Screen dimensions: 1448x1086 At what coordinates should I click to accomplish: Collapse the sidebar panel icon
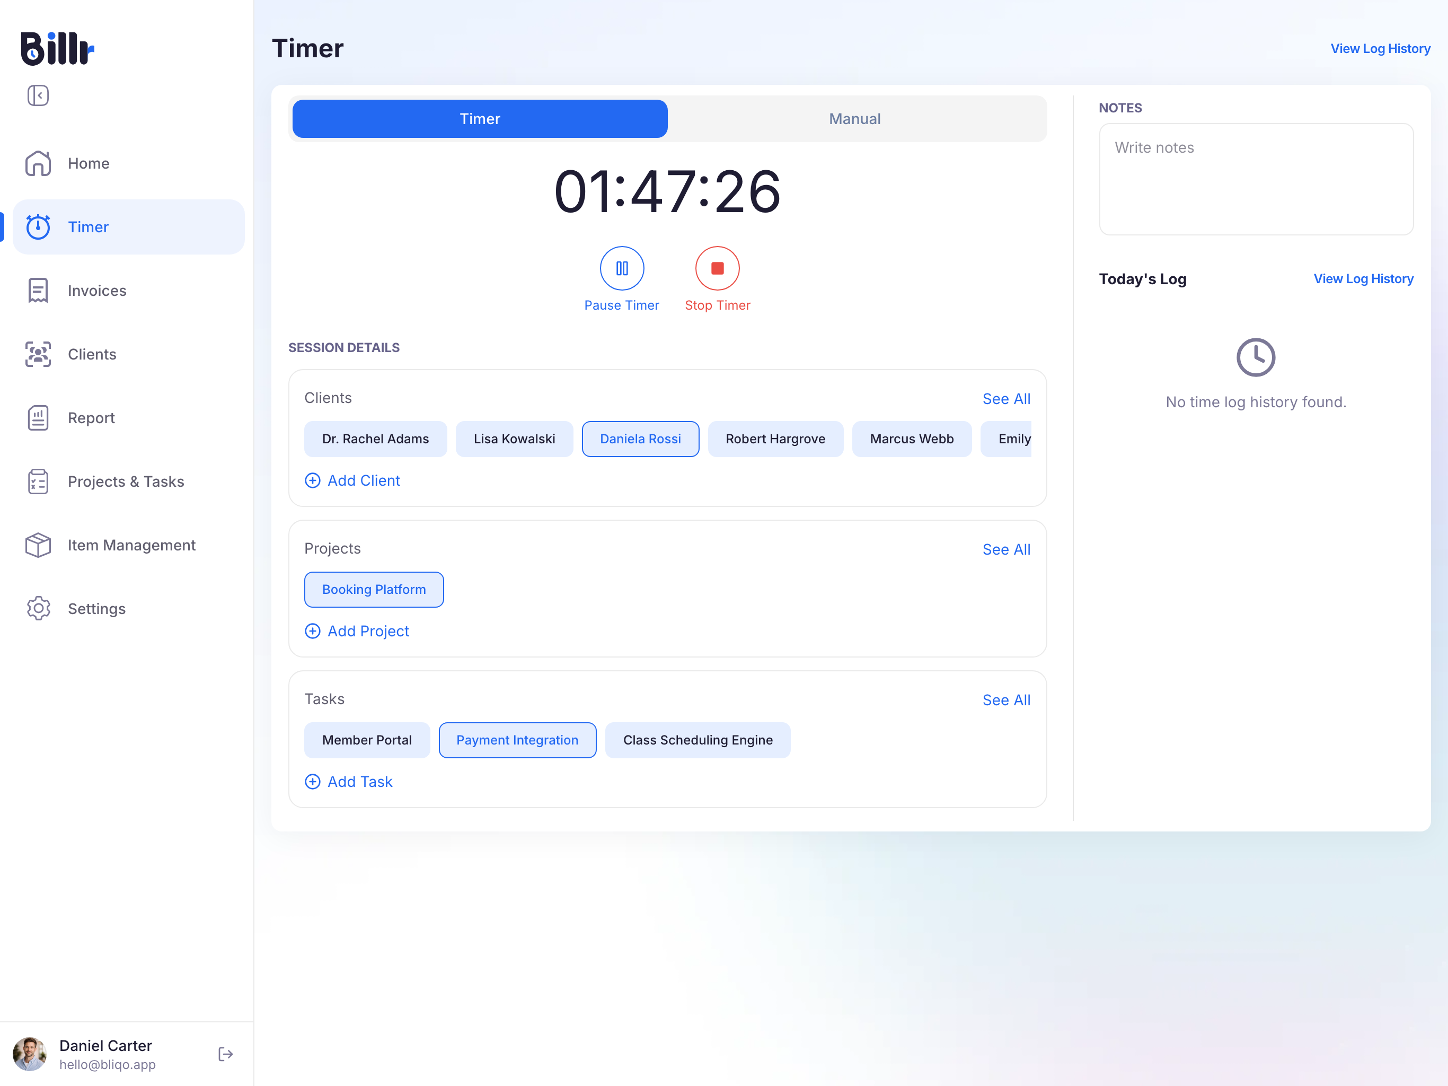(38, 95)
